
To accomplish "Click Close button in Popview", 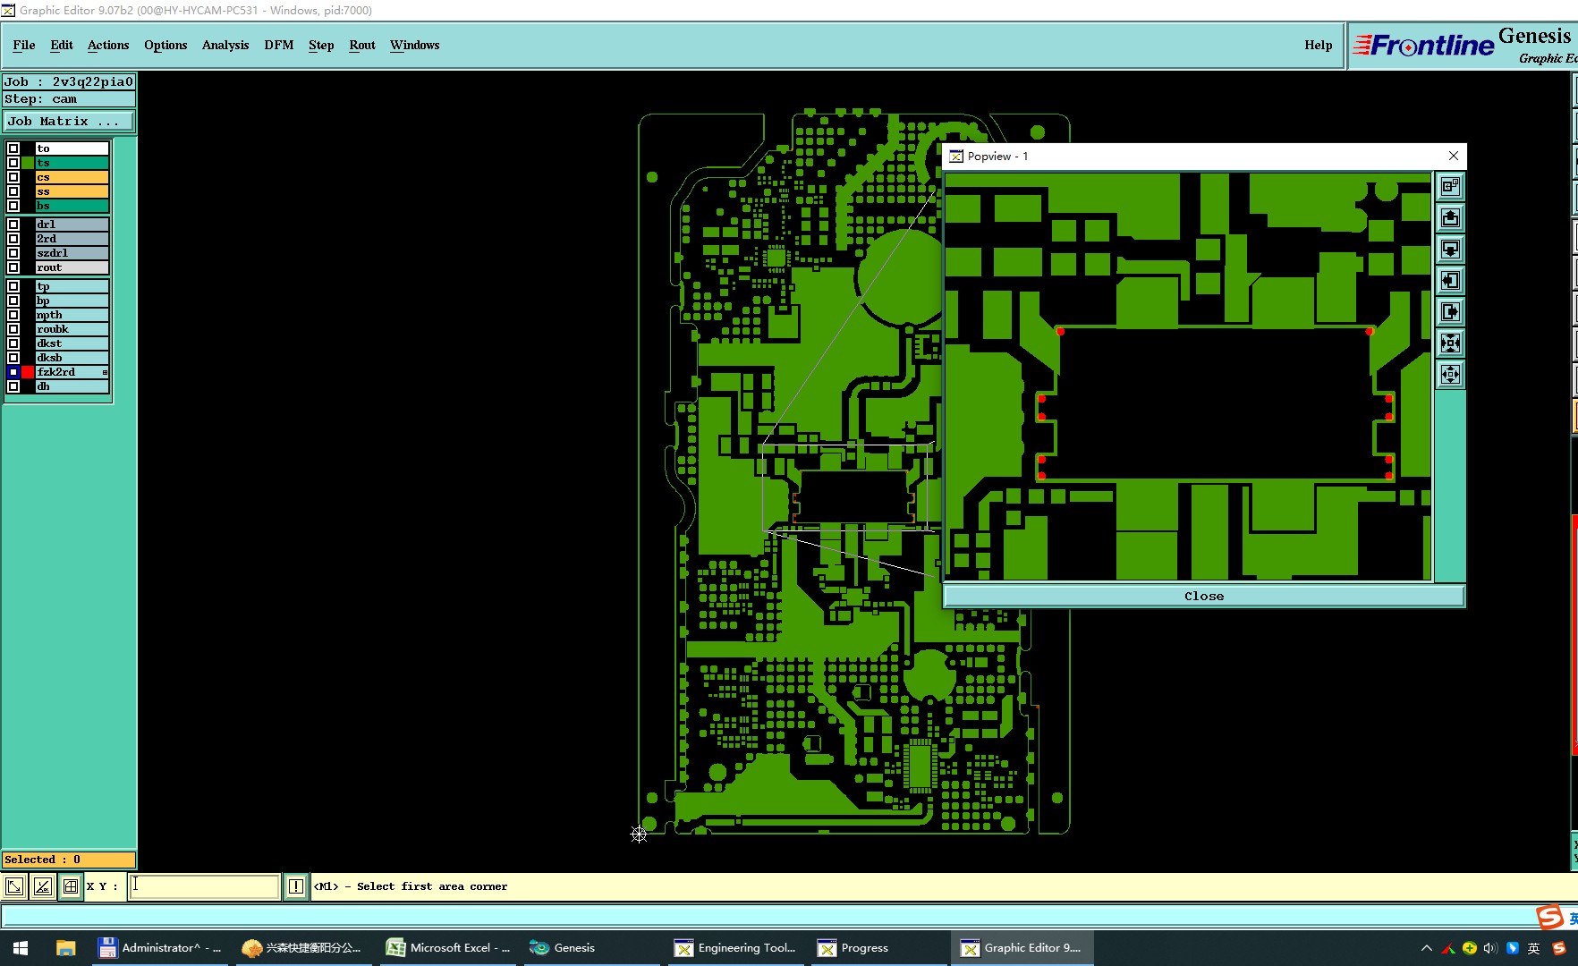I will [1204, 596].
